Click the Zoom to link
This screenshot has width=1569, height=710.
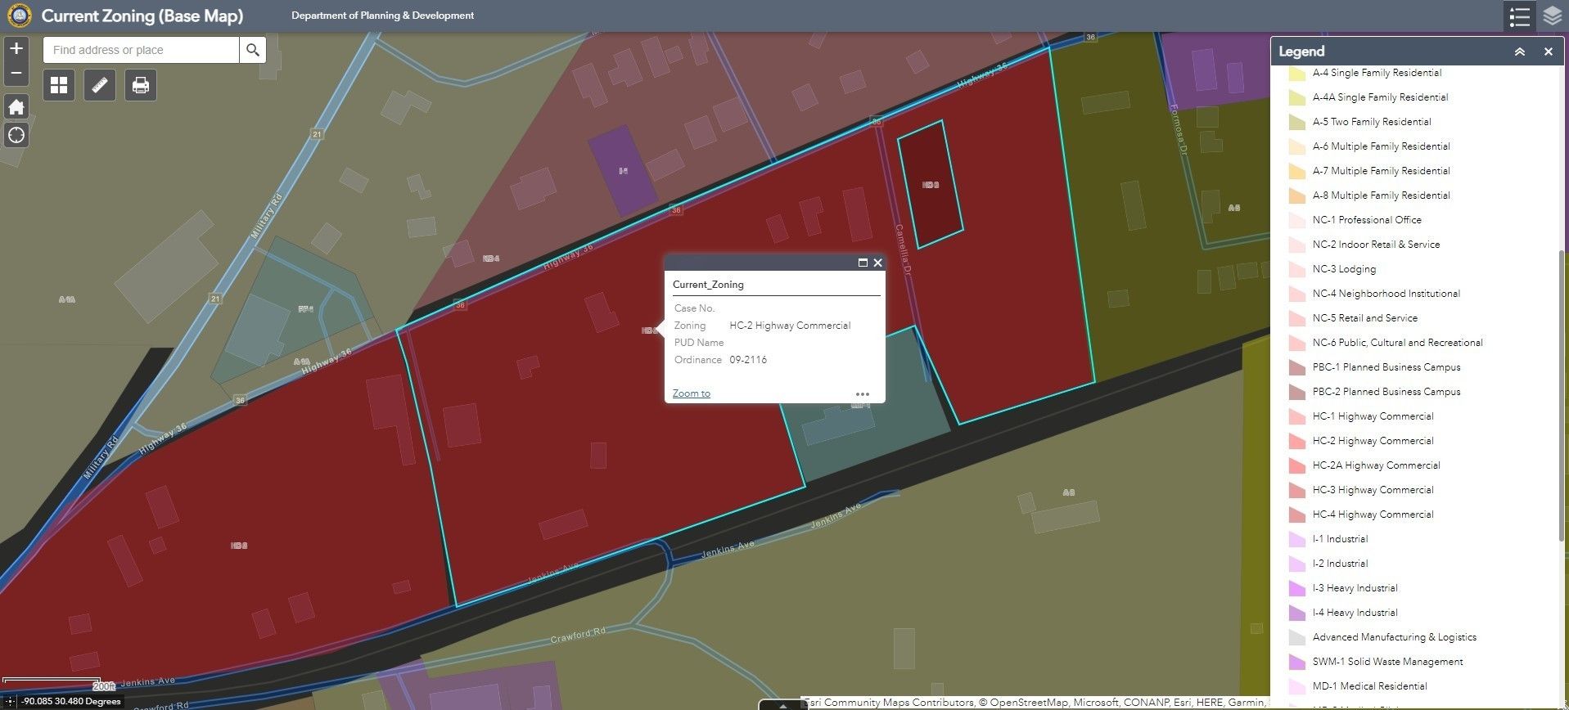pyautogui.click(x=691, y=393)
